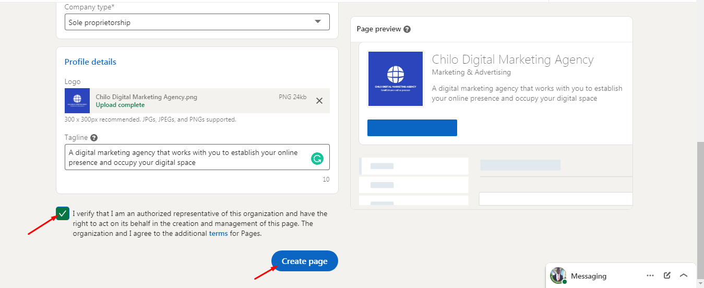
Task: Expand the Messaging panel chevron
Action: [684, 275]
